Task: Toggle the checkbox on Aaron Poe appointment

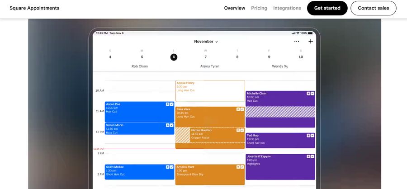Action: point(171,104)
